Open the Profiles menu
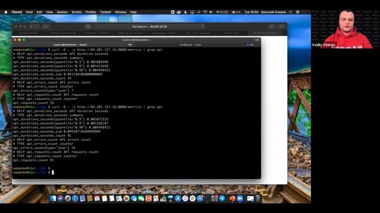The width and height of the screenshot is (380, 213). [x=91, y=12]
